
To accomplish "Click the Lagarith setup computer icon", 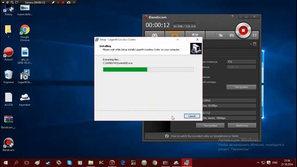I will point(196,48).
